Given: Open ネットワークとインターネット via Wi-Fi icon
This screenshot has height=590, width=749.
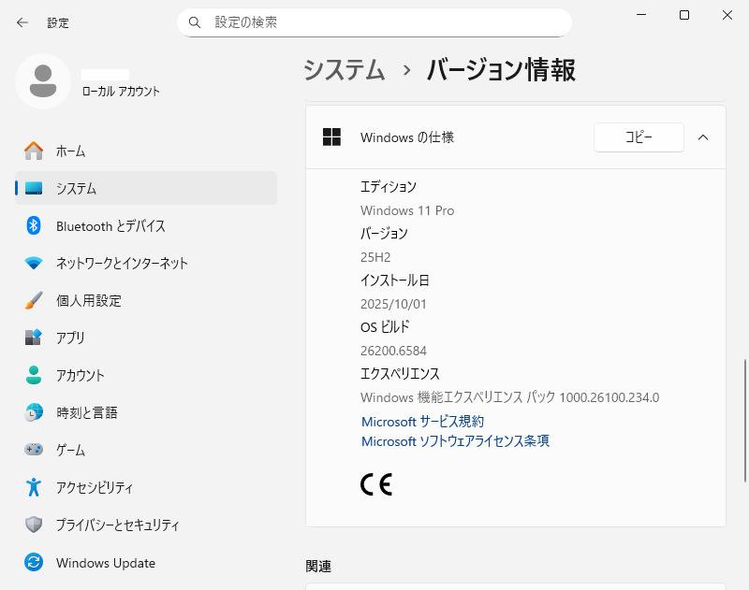Looking at the screenshot, I should [34, 263].
